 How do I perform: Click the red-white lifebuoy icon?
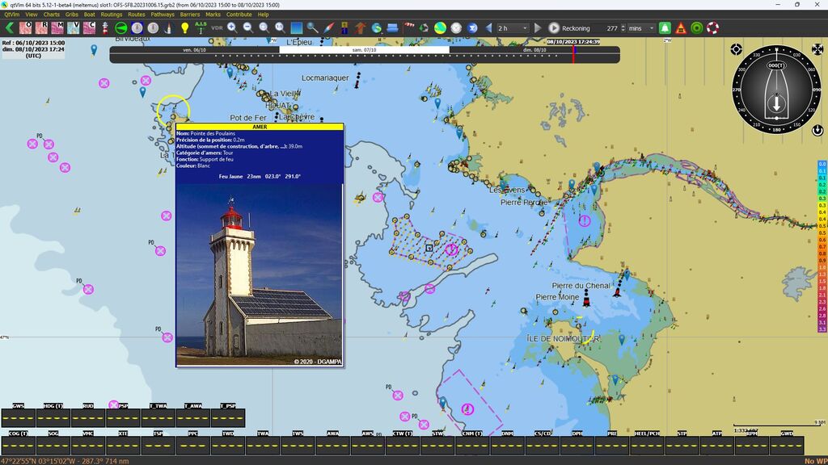(x=713, y=28)
